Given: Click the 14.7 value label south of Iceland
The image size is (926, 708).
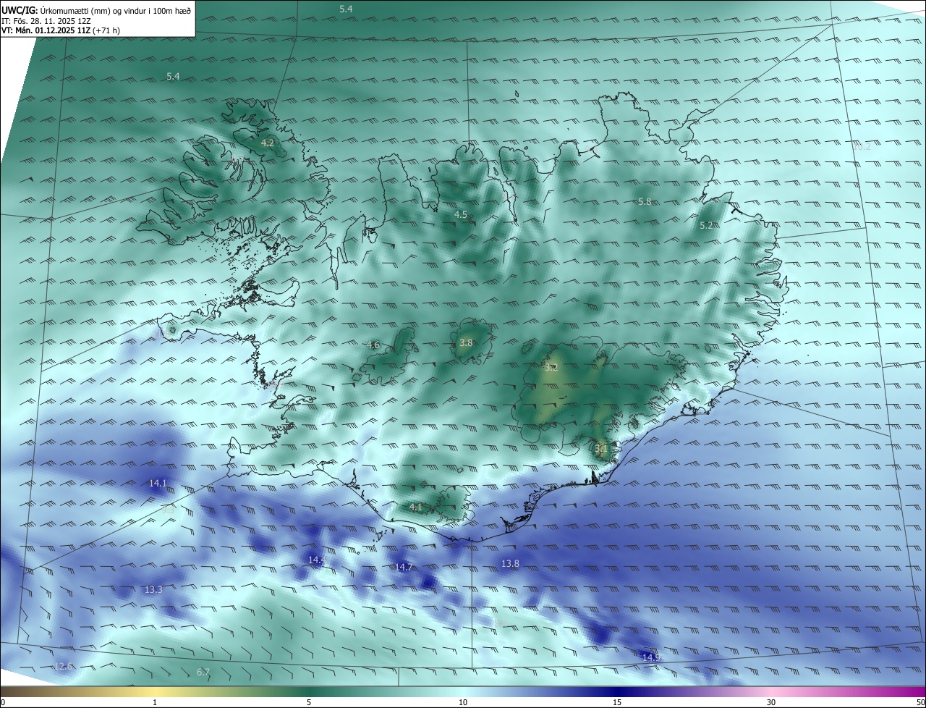Looking at the screenshot, I should [404, 567].
